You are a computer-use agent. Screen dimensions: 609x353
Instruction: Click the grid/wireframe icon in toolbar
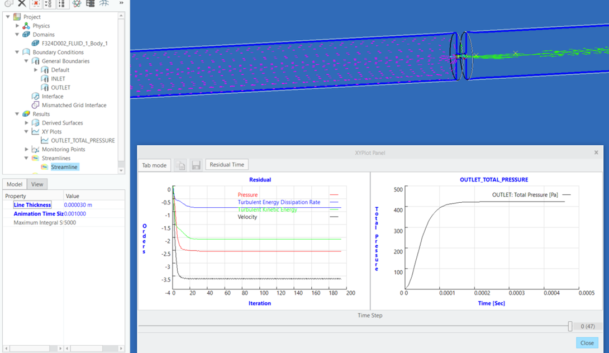(104, 4)
